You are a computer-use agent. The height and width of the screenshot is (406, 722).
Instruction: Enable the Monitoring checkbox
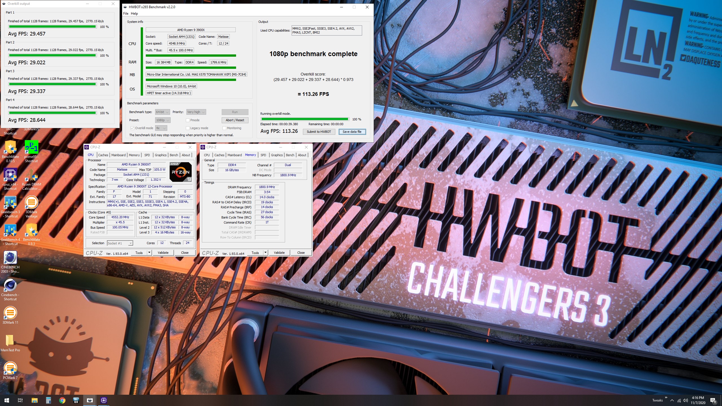(x=224, y=128)
